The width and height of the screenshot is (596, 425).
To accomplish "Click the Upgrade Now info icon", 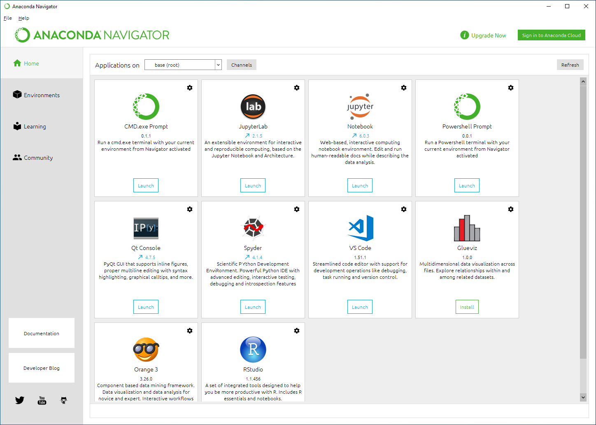I will (465, 35).
